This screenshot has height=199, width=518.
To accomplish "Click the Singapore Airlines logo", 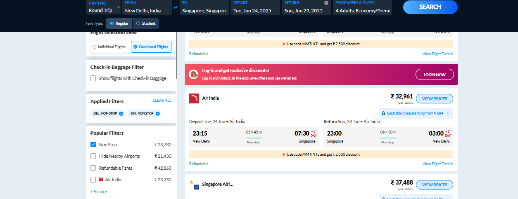I will (x=194, y=185).
